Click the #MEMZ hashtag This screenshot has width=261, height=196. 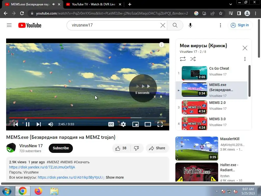(53, 162)
